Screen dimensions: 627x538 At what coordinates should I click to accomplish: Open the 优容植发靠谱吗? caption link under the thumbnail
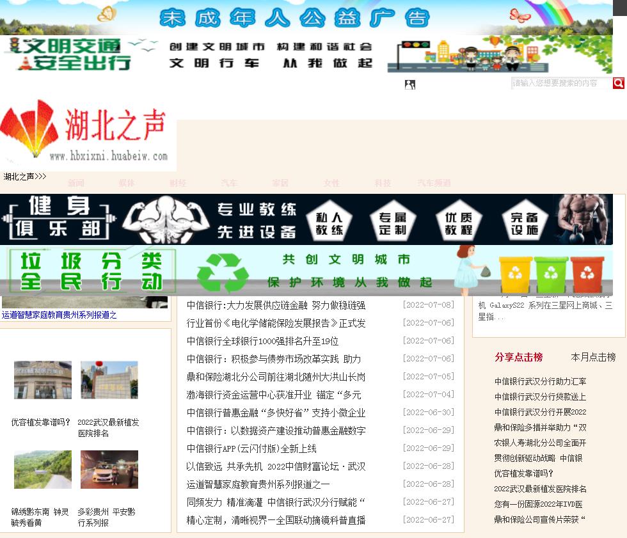pyautogui.click(x=41, y=422)
